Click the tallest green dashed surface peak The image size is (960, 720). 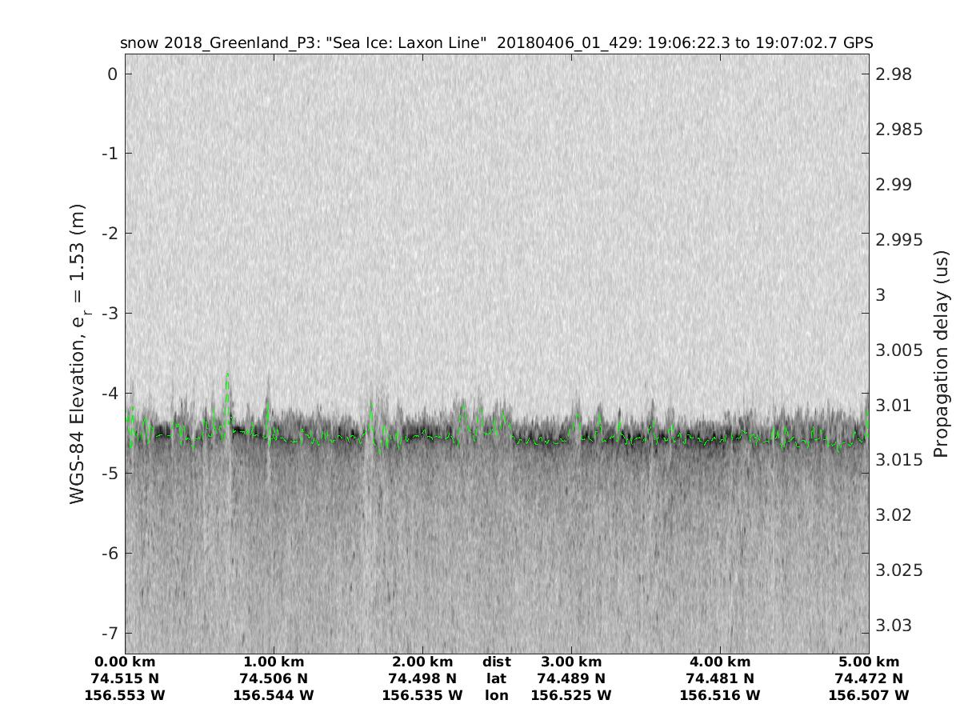228,374
